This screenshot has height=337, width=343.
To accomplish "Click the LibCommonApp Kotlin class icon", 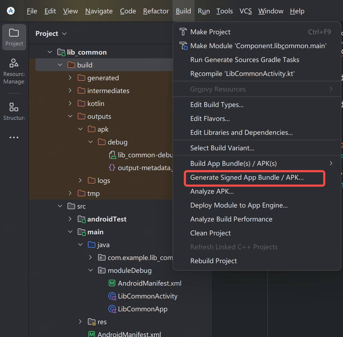I will coord(112,309).
